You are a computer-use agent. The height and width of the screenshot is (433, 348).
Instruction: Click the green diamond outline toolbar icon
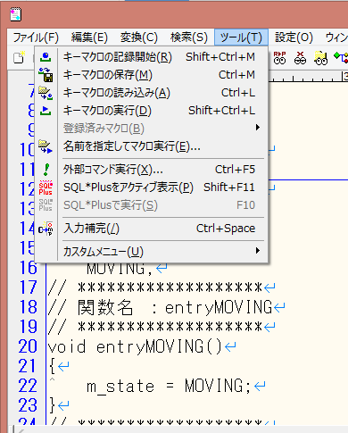pos(341,57)
